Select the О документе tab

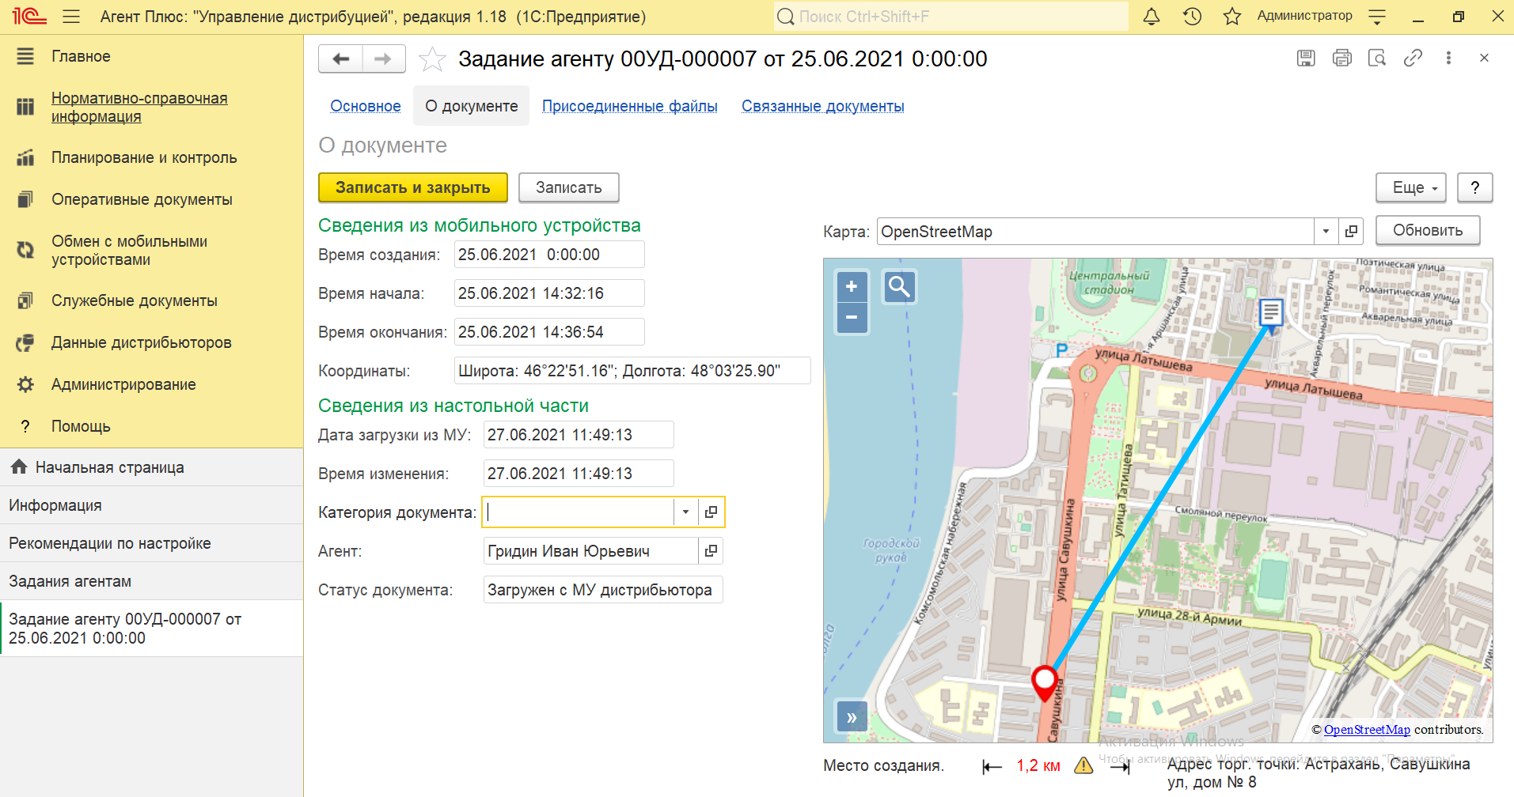point(472,106)
